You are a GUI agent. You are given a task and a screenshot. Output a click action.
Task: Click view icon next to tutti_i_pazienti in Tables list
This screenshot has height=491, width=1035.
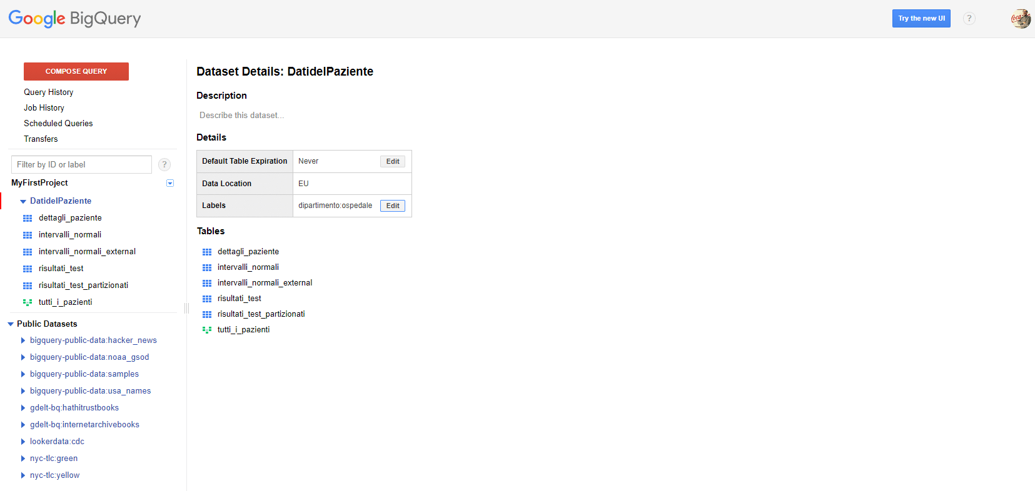click(x=207, y=330)
